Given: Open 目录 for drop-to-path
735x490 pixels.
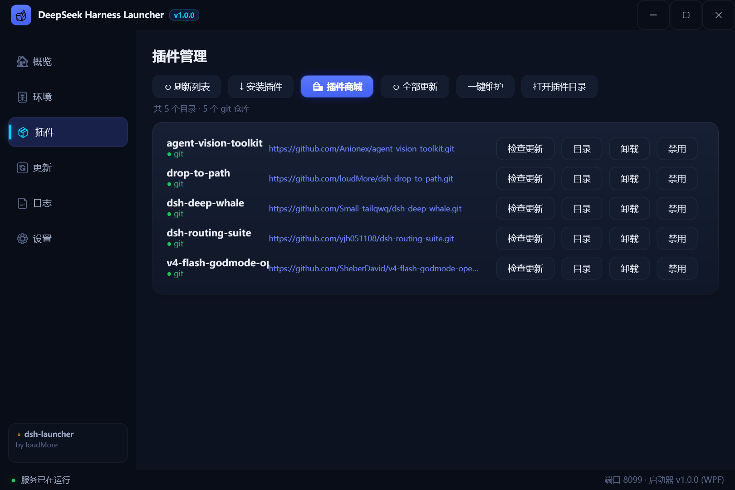Looking at the screenshot, I should 582,179.
